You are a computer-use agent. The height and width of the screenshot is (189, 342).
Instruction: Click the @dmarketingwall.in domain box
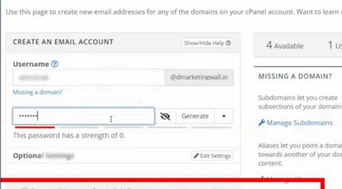point(199,77)
